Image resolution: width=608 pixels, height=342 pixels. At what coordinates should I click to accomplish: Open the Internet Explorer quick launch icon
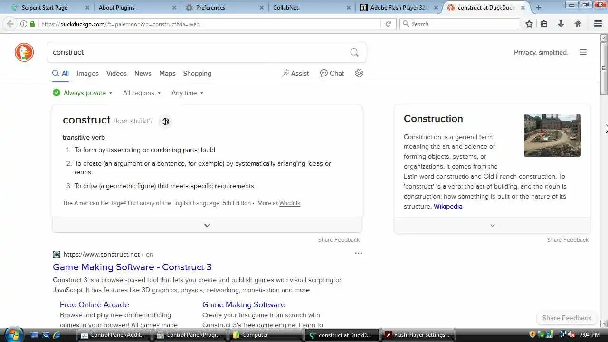coord(57,335)
